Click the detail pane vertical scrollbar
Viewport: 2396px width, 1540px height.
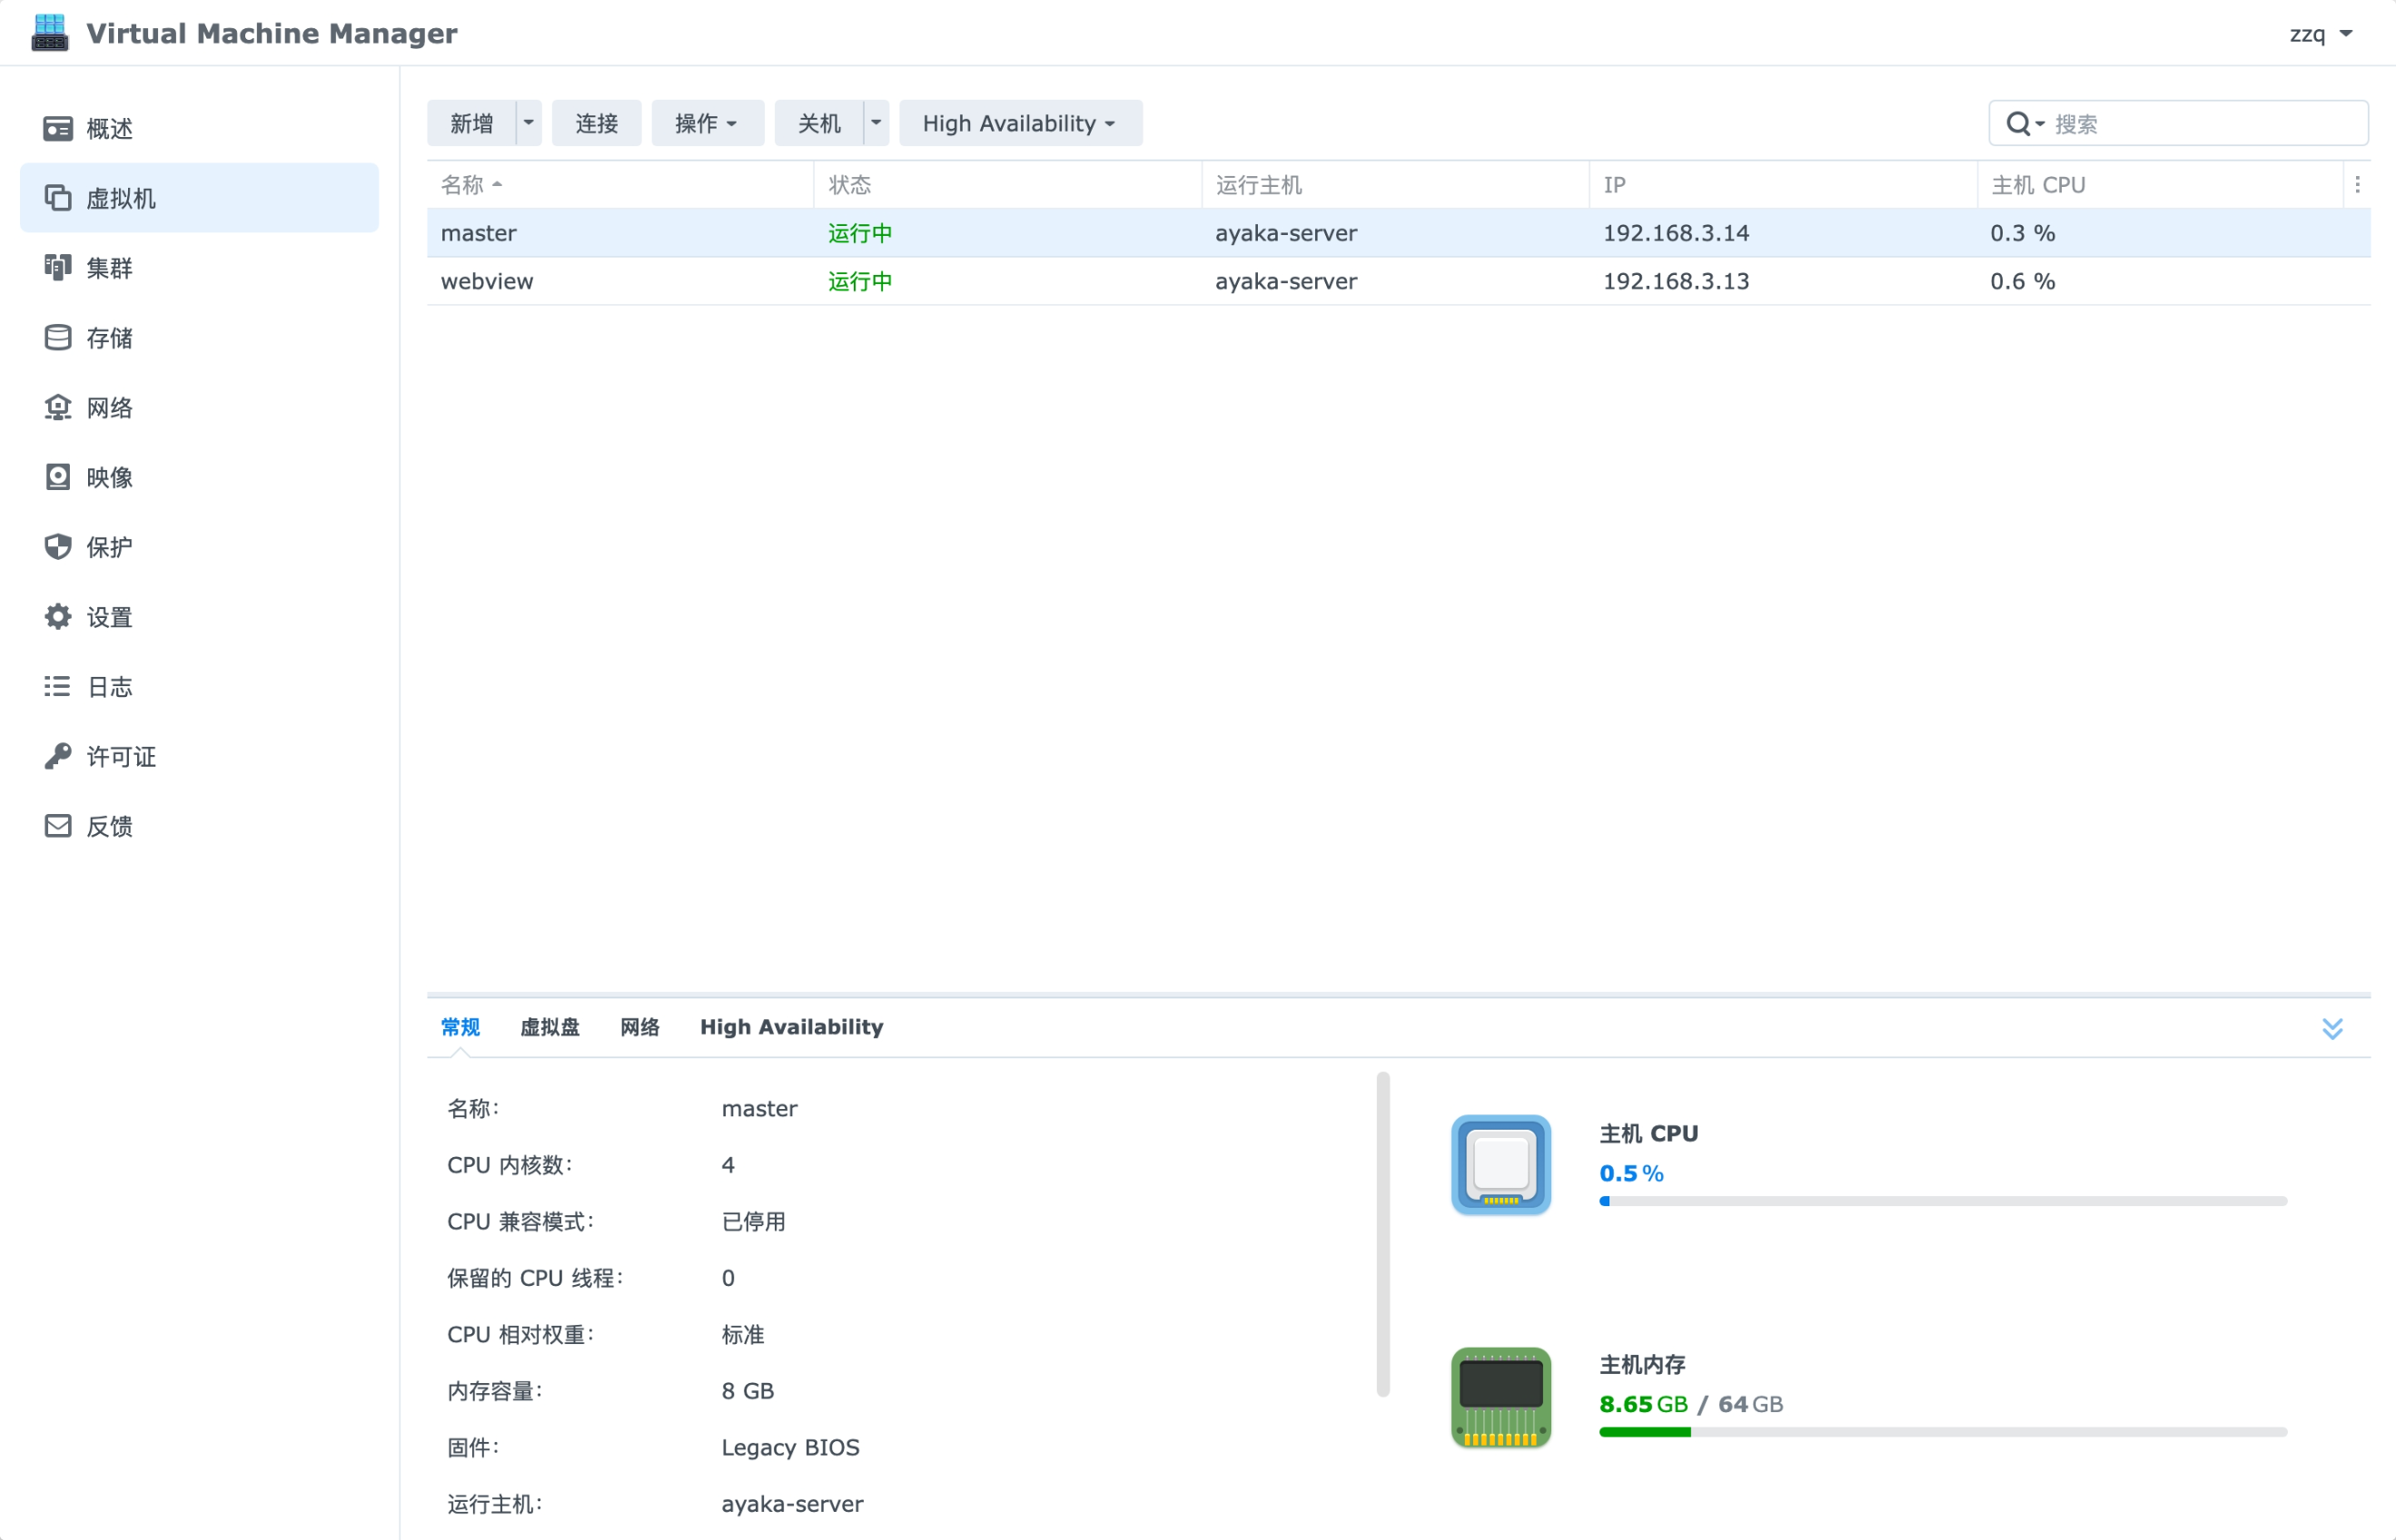point(1382,1234)
